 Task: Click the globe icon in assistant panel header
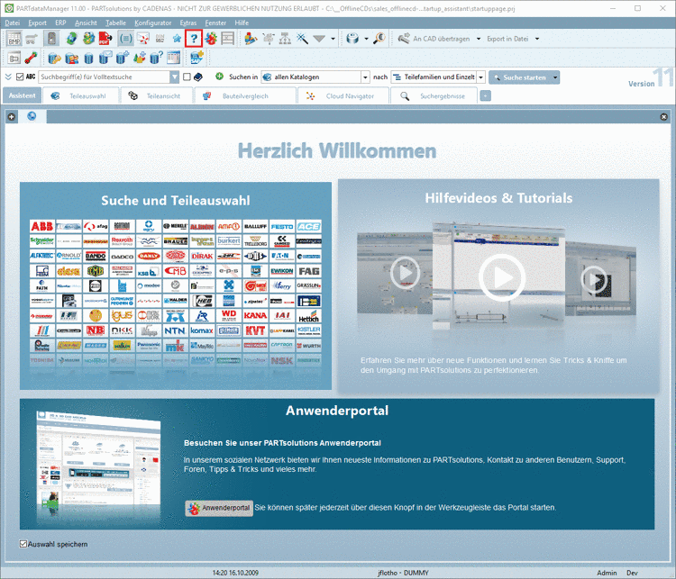[32, 116]
